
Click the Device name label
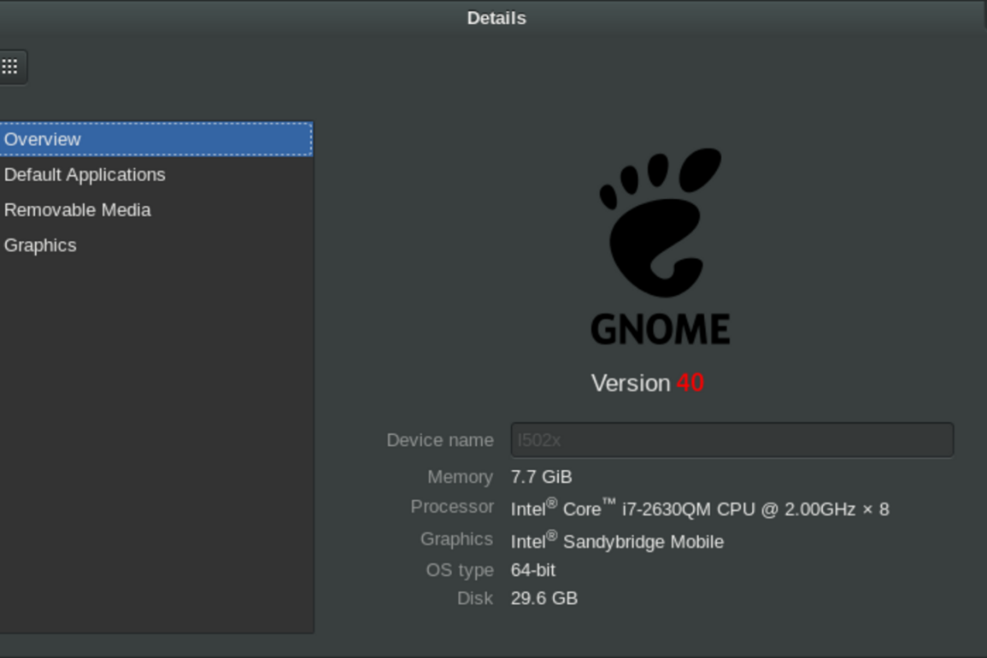439,440
